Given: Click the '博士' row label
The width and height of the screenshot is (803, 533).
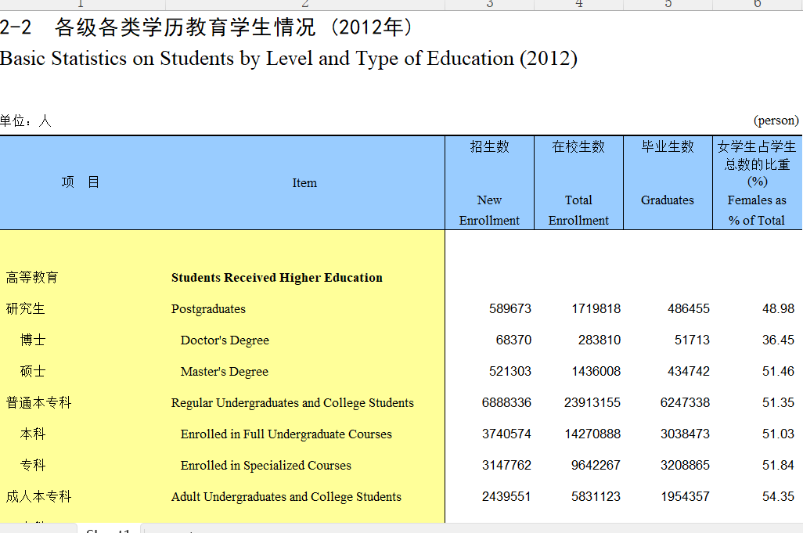Looking at the screenshot, I should (x=33, y=340).
